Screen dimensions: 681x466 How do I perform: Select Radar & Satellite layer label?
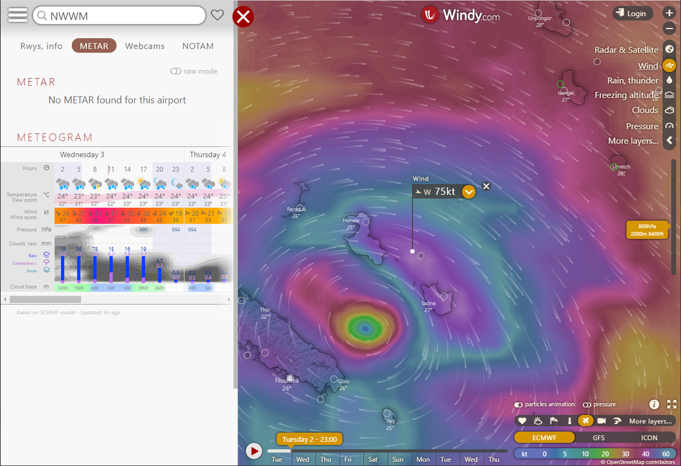point(626,50)
